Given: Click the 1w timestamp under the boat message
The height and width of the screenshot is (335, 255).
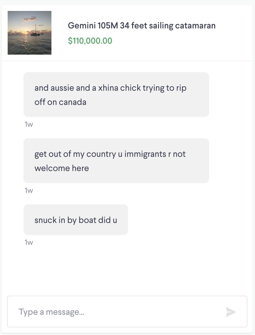Looking at the screenshot, I should click(x=29, y=242).
